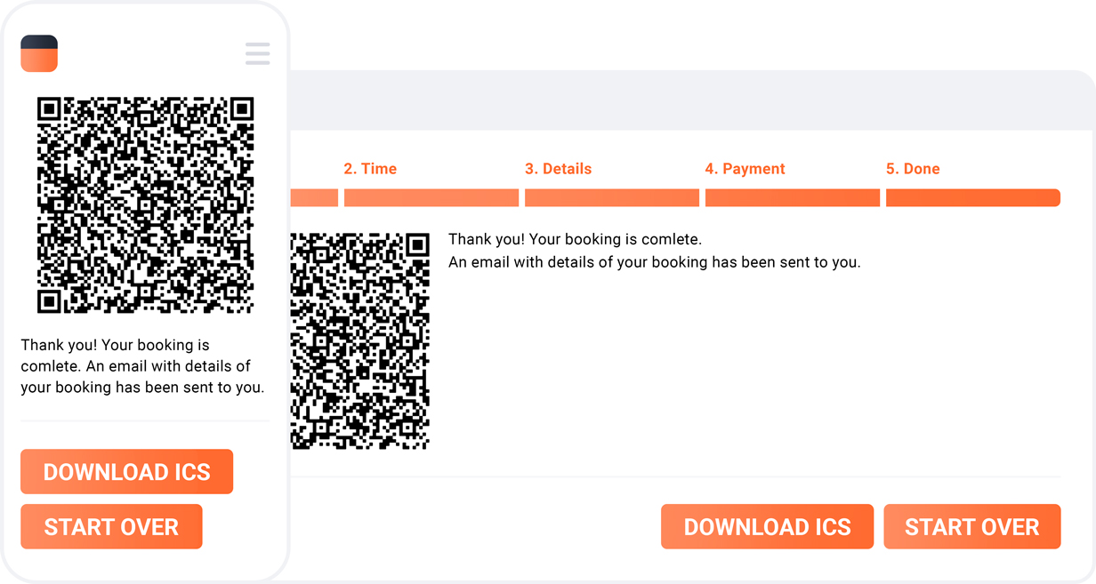
Task: Click the partially hidden first step bar
Action: pos(314,197)
